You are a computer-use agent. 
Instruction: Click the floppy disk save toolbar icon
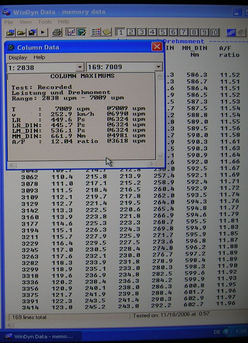coord(32,33)
